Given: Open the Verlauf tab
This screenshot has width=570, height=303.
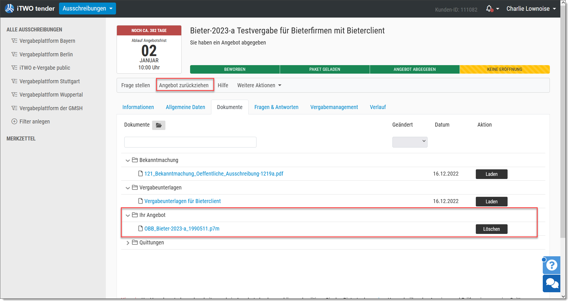Looking at the screenshot, I should click(x=378, y=107).
